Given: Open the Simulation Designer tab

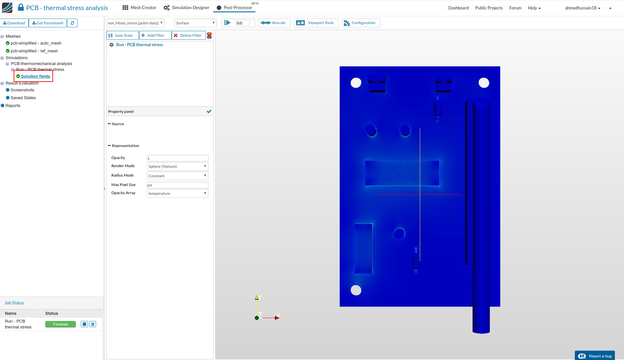Looking at the screenshot, I should coord(187,7).
